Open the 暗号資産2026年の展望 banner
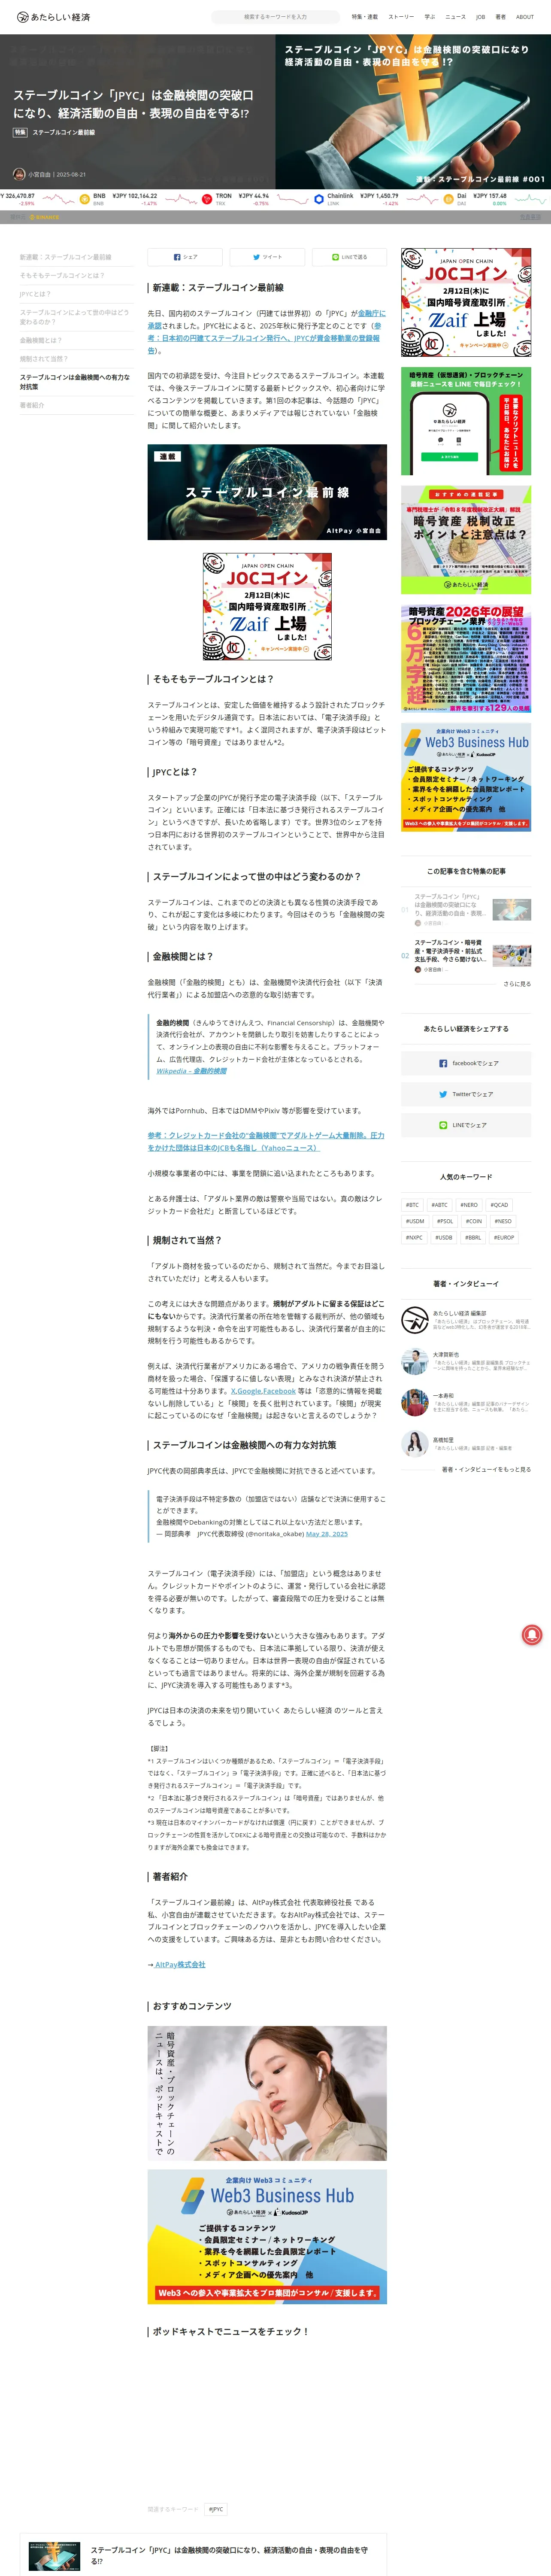Viewport: 551px width, 2576px height. click(x=466, y=658)
